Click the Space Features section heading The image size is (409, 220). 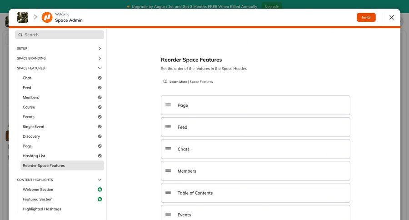pyautogui.click(x=31, y=68)
